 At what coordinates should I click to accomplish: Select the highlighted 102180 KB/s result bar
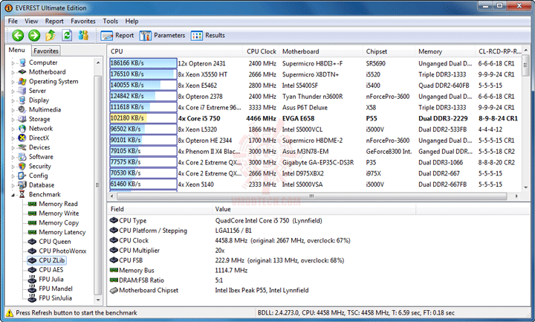[143, 118]
